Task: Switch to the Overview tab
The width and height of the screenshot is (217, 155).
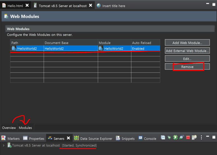Action: tap(9, 128)
